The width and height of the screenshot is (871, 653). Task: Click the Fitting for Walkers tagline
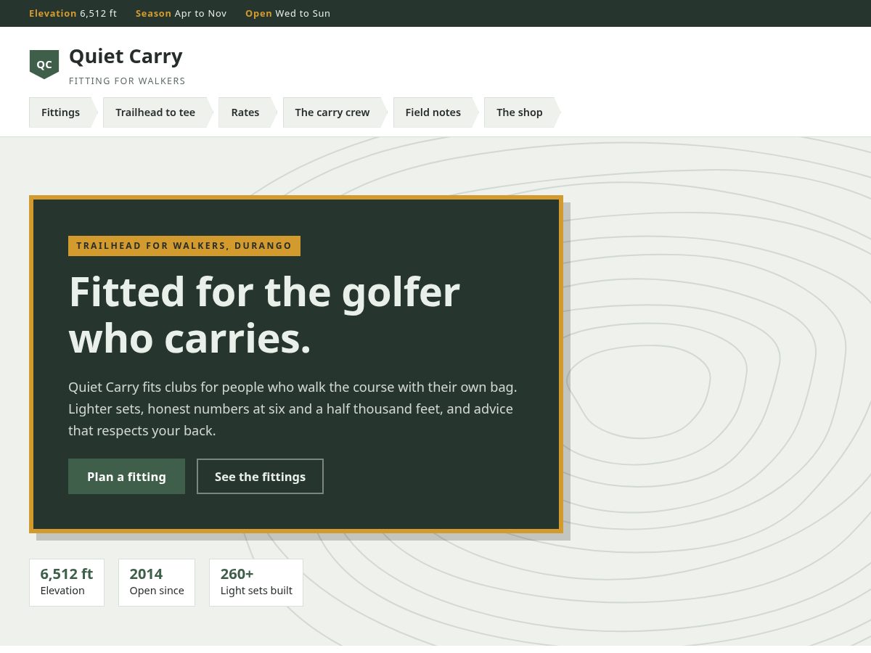click(127, 81)
